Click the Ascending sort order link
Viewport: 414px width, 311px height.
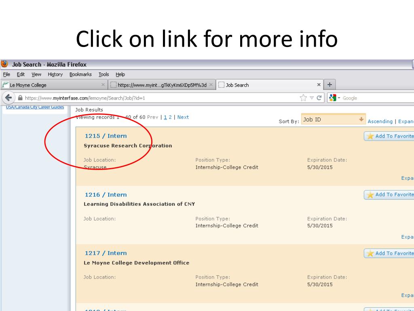coord(380,121)
